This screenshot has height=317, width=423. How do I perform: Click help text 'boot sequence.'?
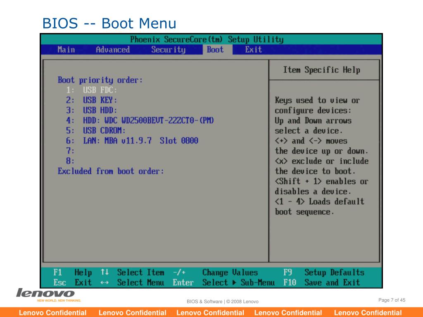click(304, 212)
